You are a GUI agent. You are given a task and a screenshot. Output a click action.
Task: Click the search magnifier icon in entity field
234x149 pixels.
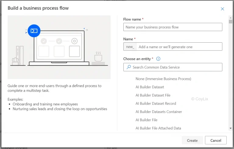[129, 67]
